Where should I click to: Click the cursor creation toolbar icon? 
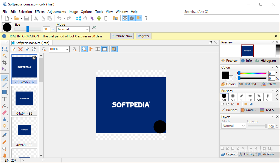[92, 18]
